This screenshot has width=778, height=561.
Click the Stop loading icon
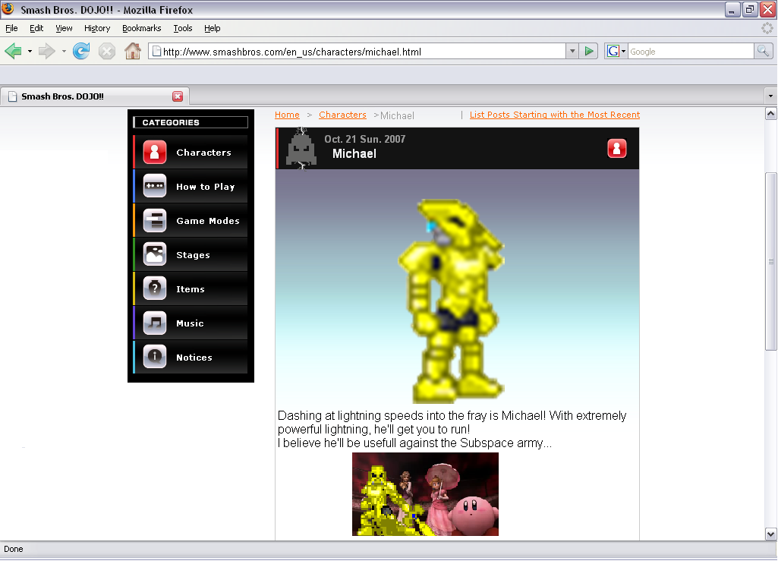point(107,51)
